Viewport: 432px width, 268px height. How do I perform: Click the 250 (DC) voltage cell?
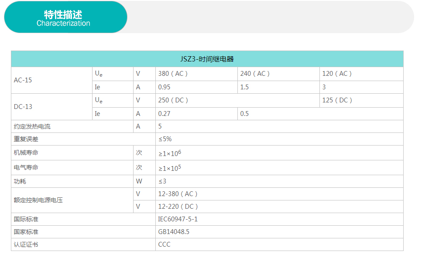coord(173,100)
